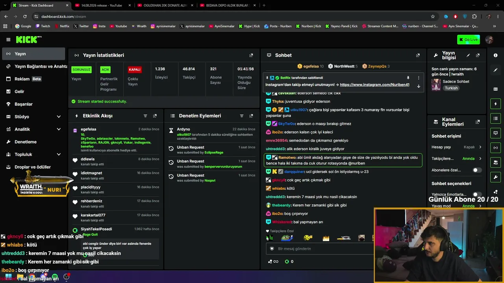Open Droplar ve ödüller page

[x=33, y=167]
